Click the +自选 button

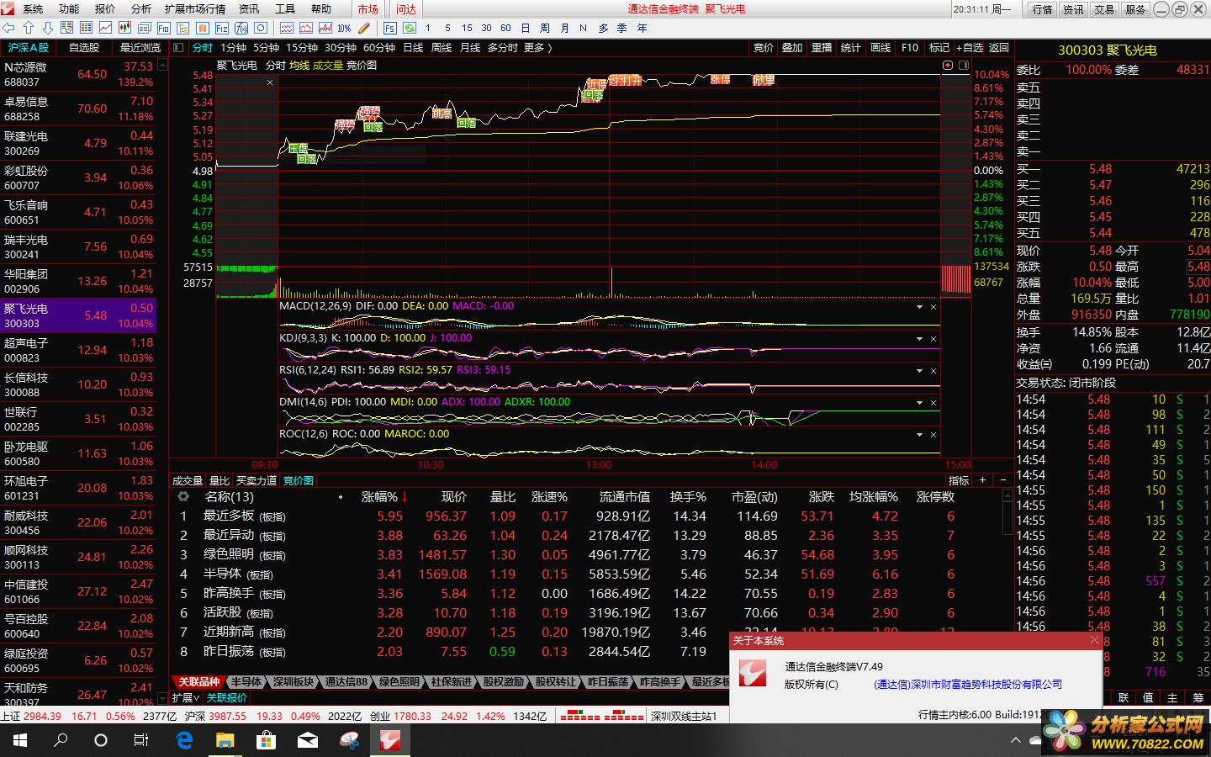[970, 48]
